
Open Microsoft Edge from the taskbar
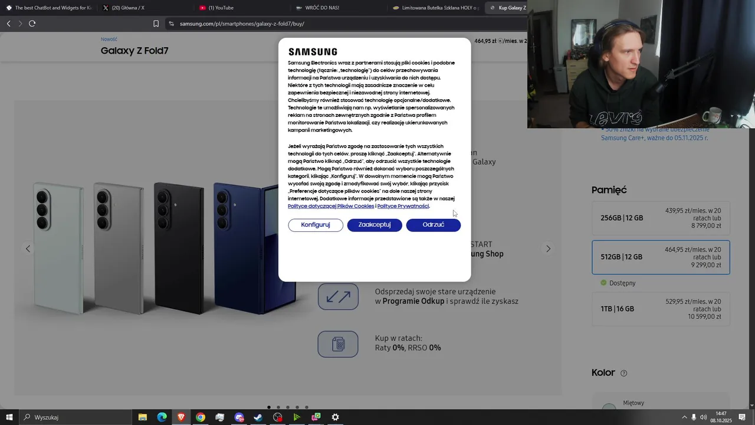pyautogui.click(x=162, y=417)
